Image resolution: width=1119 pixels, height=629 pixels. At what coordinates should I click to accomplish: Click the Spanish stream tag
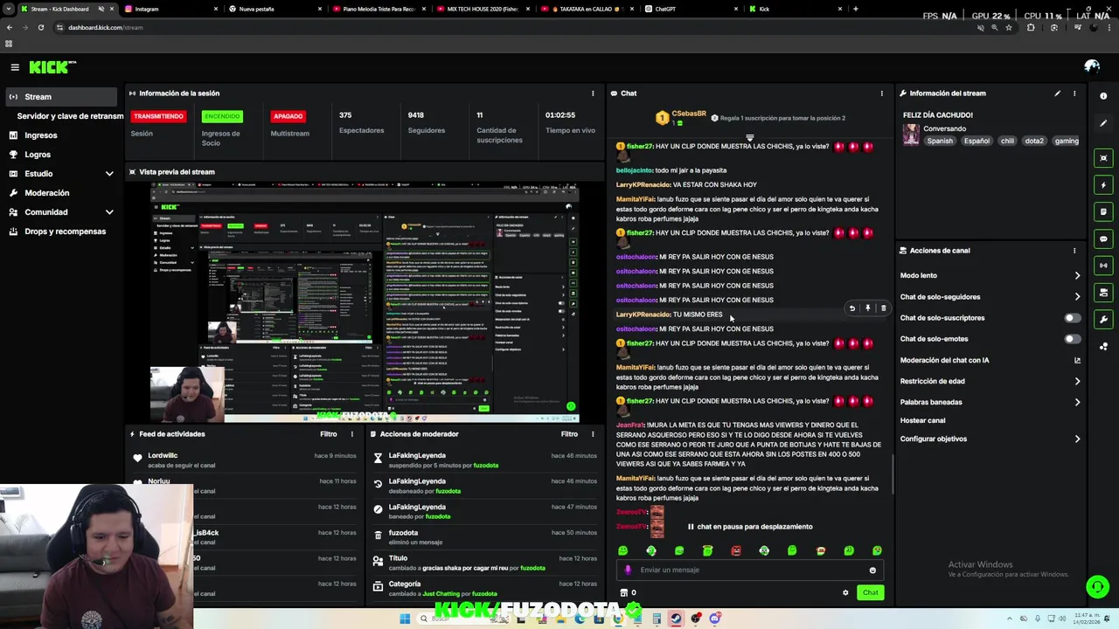click(940, 141)
